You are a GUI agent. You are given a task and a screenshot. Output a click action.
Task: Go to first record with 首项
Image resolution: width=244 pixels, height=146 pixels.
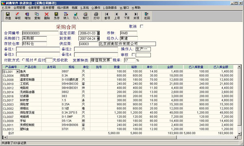107,16
